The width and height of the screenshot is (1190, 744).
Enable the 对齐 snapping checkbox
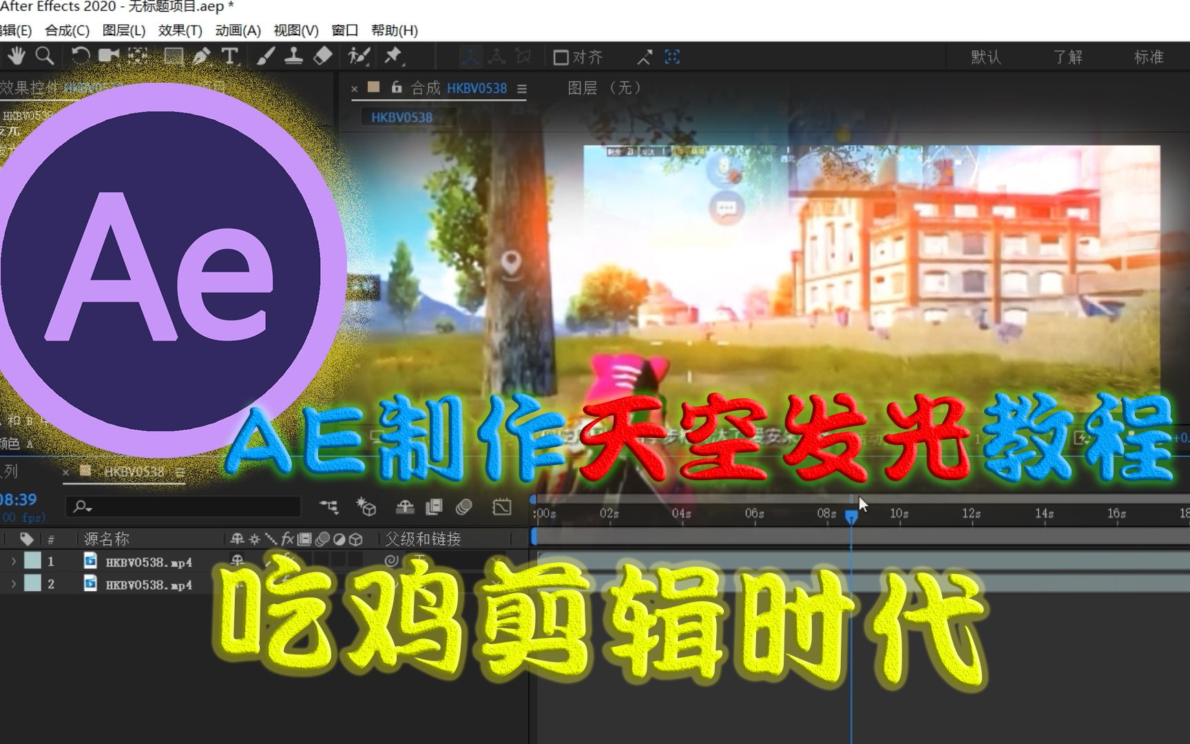pyautogui.click(x=561, y=57)
